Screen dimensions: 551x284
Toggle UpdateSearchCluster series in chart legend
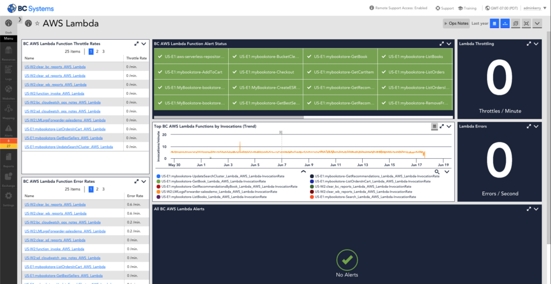pos(220,176)
